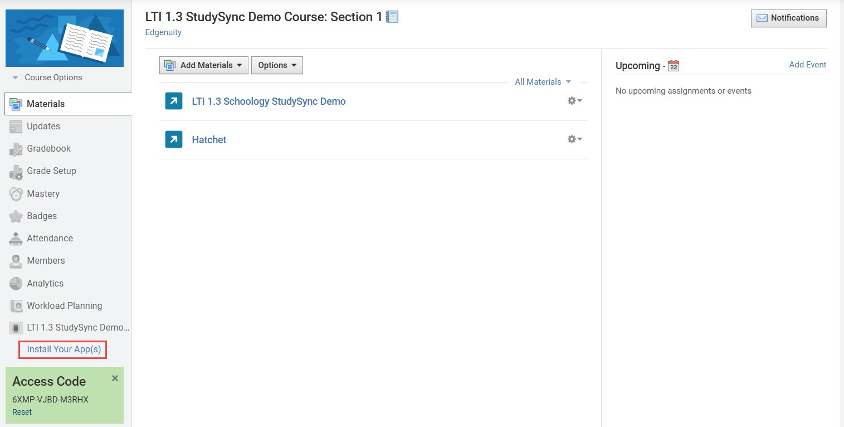Click the Notifications button

tap(788, 18)
